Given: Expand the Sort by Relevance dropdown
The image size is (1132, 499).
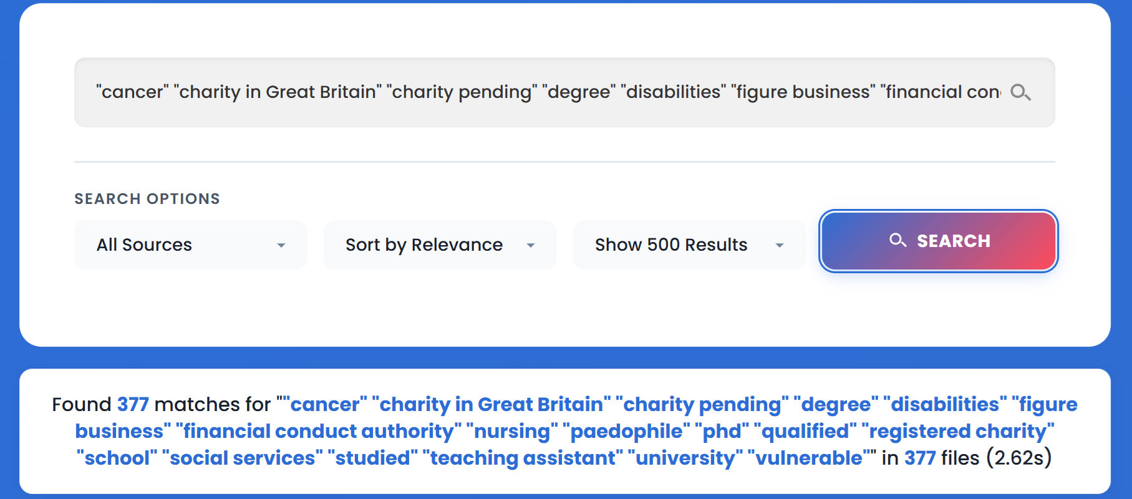Looking at the screenshot, I should [x=439, y=245].
